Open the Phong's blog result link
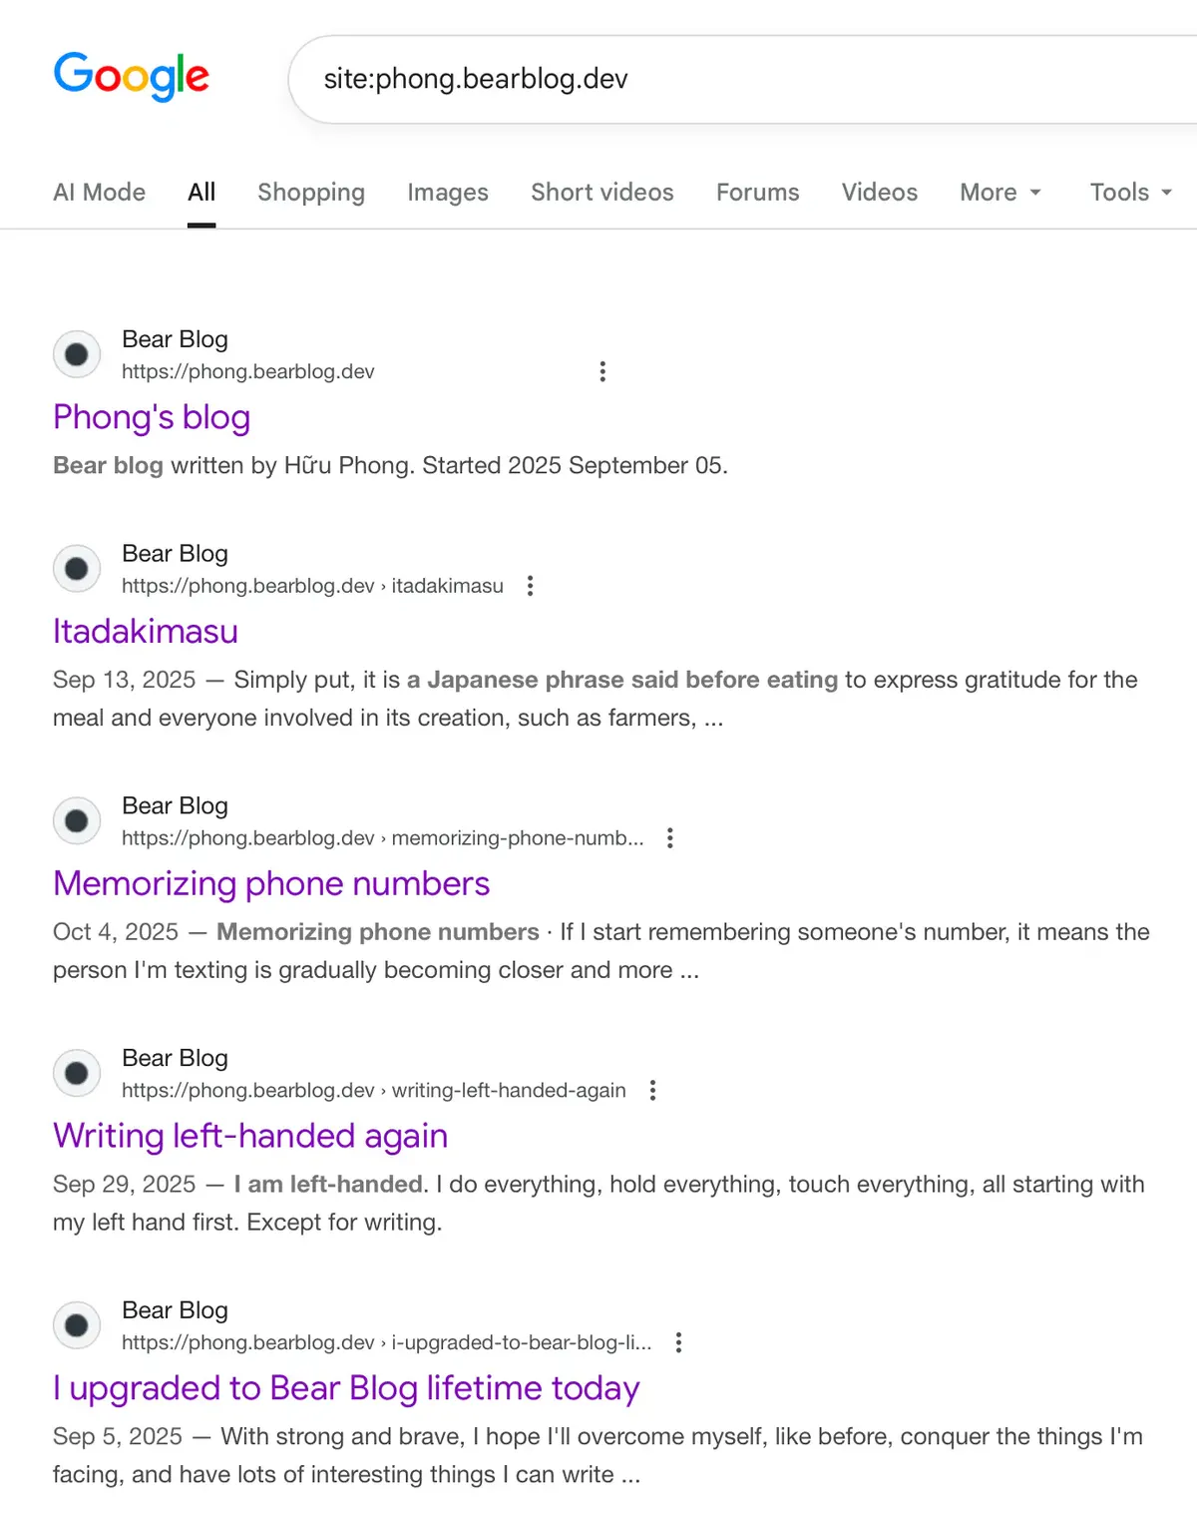Viewport: 1197px width, 1517px height. [x=152, y=417]
